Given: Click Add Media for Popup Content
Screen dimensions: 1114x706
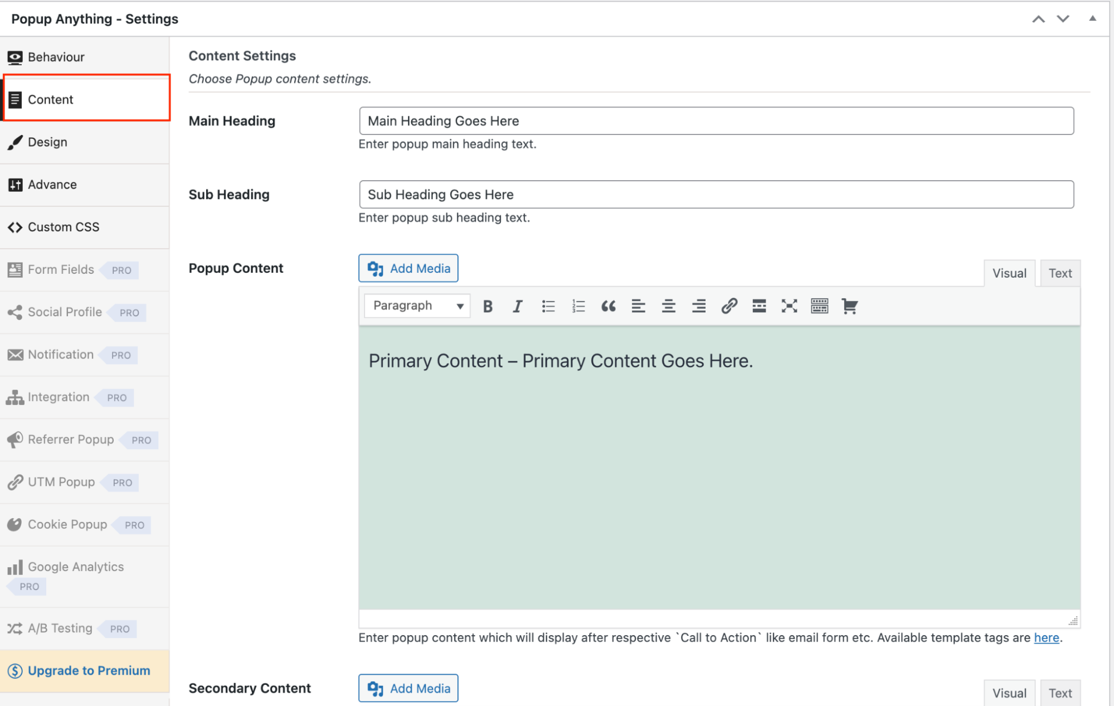Looking at the screenshot, I should pyautogui.click(x=408, y=268).
